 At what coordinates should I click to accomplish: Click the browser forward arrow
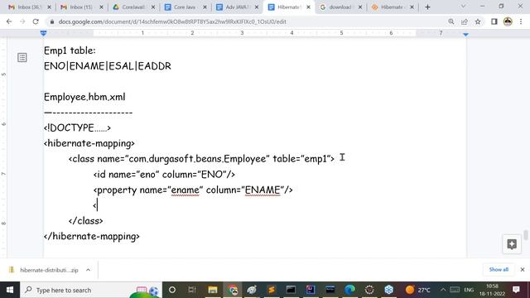click(x=22, y=22)
